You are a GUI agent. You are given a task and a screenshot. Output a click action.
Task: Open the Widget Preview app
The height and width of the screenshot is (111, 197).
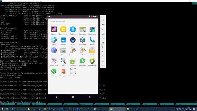(x=73, y=71)
